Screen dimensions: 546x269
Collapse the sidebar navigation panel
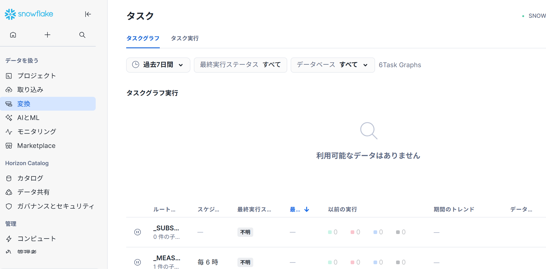pos(88,14)
